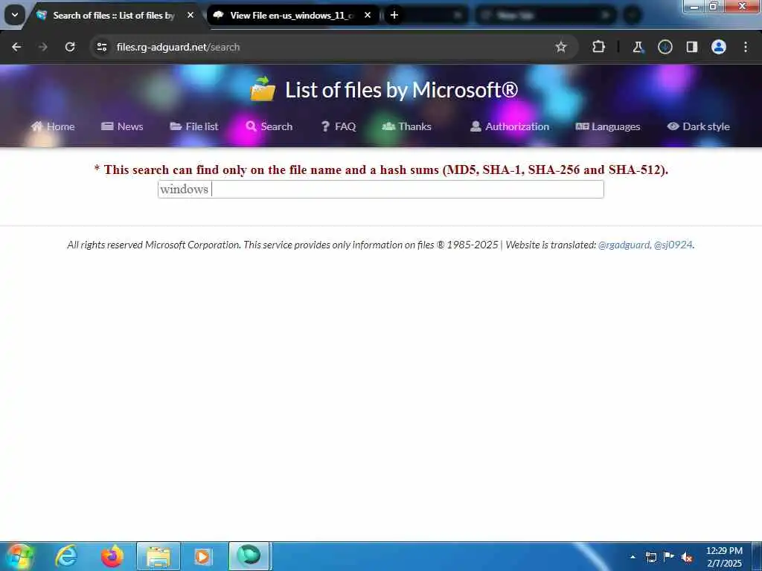
Task: Open the Thanks menu item
Action: 407,126
